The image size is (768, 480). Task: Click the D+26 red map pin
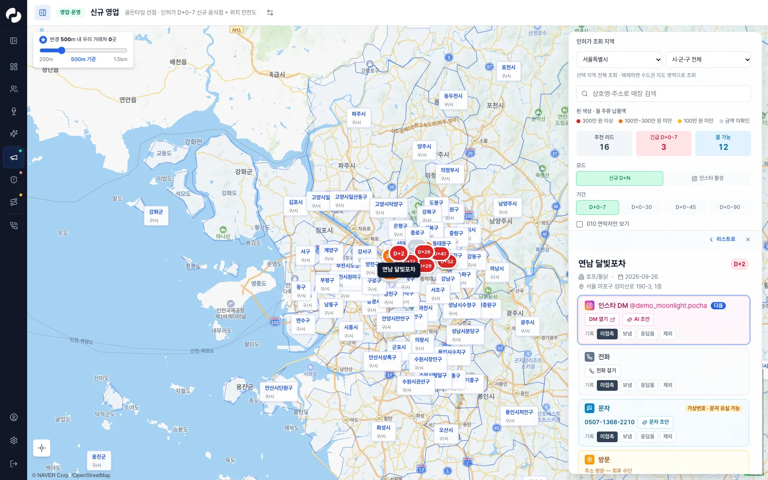424,252
